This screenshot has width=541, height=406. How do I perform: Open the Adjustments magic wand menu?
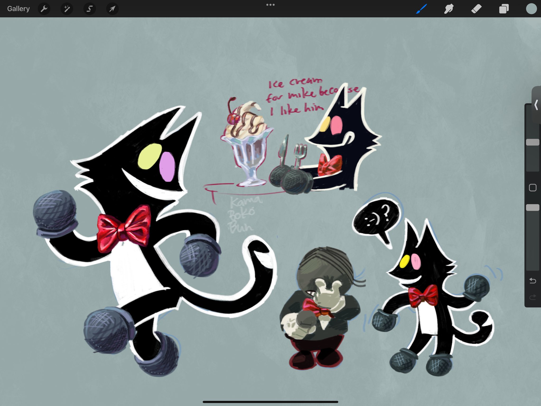(67, 9)
